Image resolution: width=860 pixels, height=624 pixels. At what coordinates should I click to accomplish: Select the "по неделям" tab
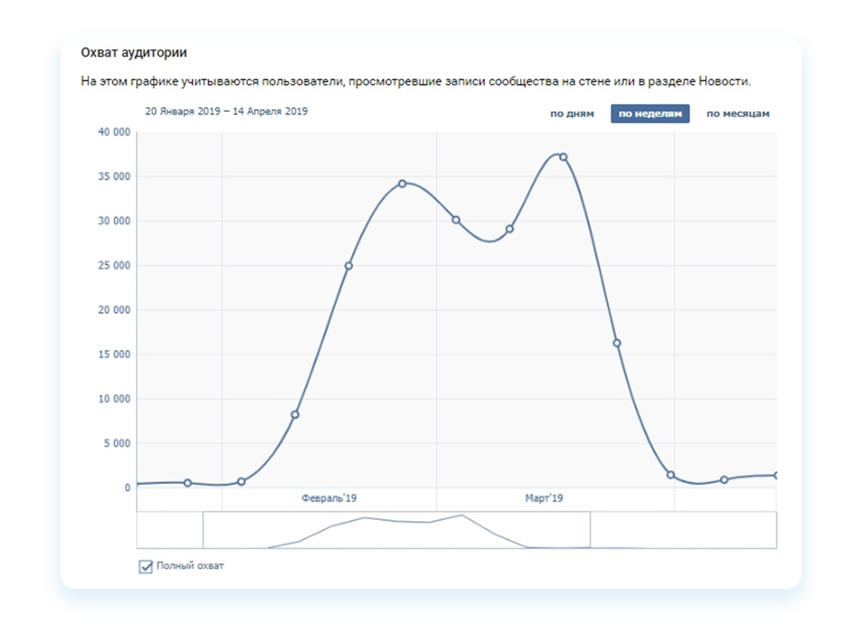(650, 114)
